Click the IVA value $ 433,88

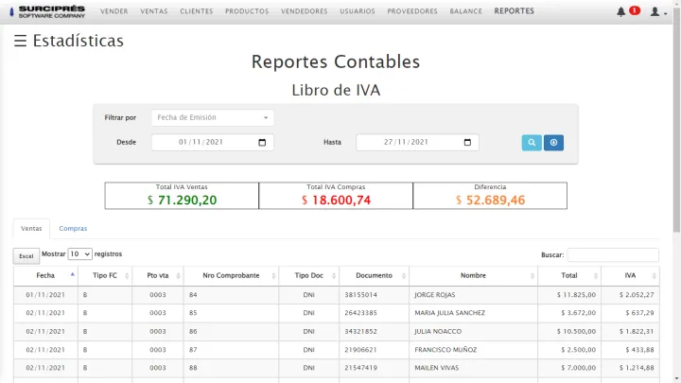639,350
